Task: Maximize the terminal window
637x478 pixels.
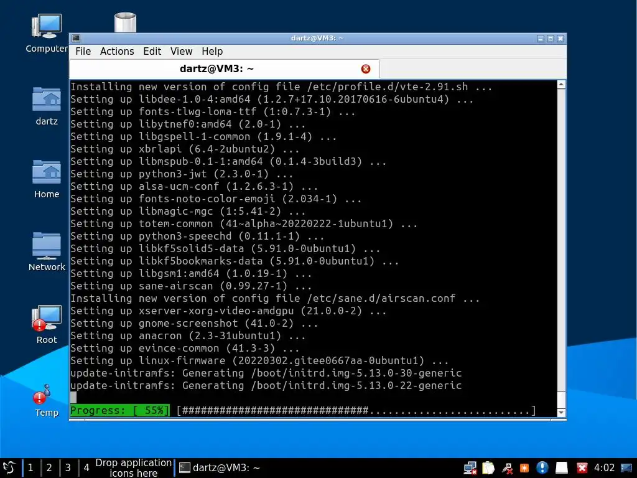Action: [x=551, y=38]
